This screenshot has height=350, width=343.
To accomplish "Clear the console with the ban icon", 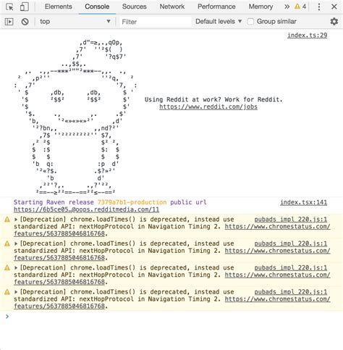I will pos(25,22).
